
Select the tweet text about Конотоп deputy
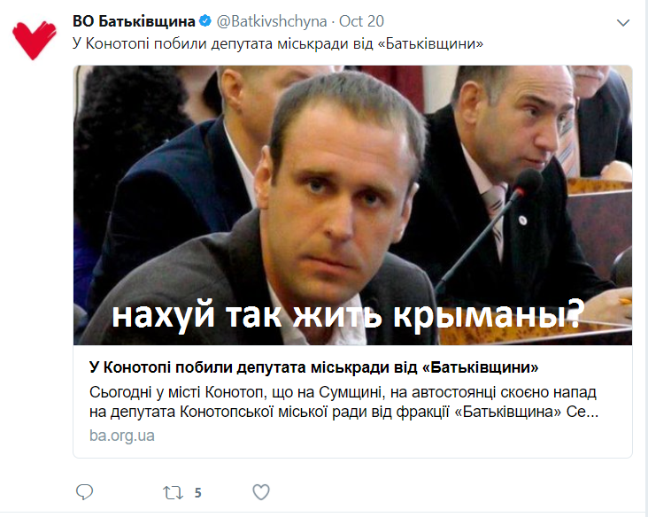click(x=278, y=43)
